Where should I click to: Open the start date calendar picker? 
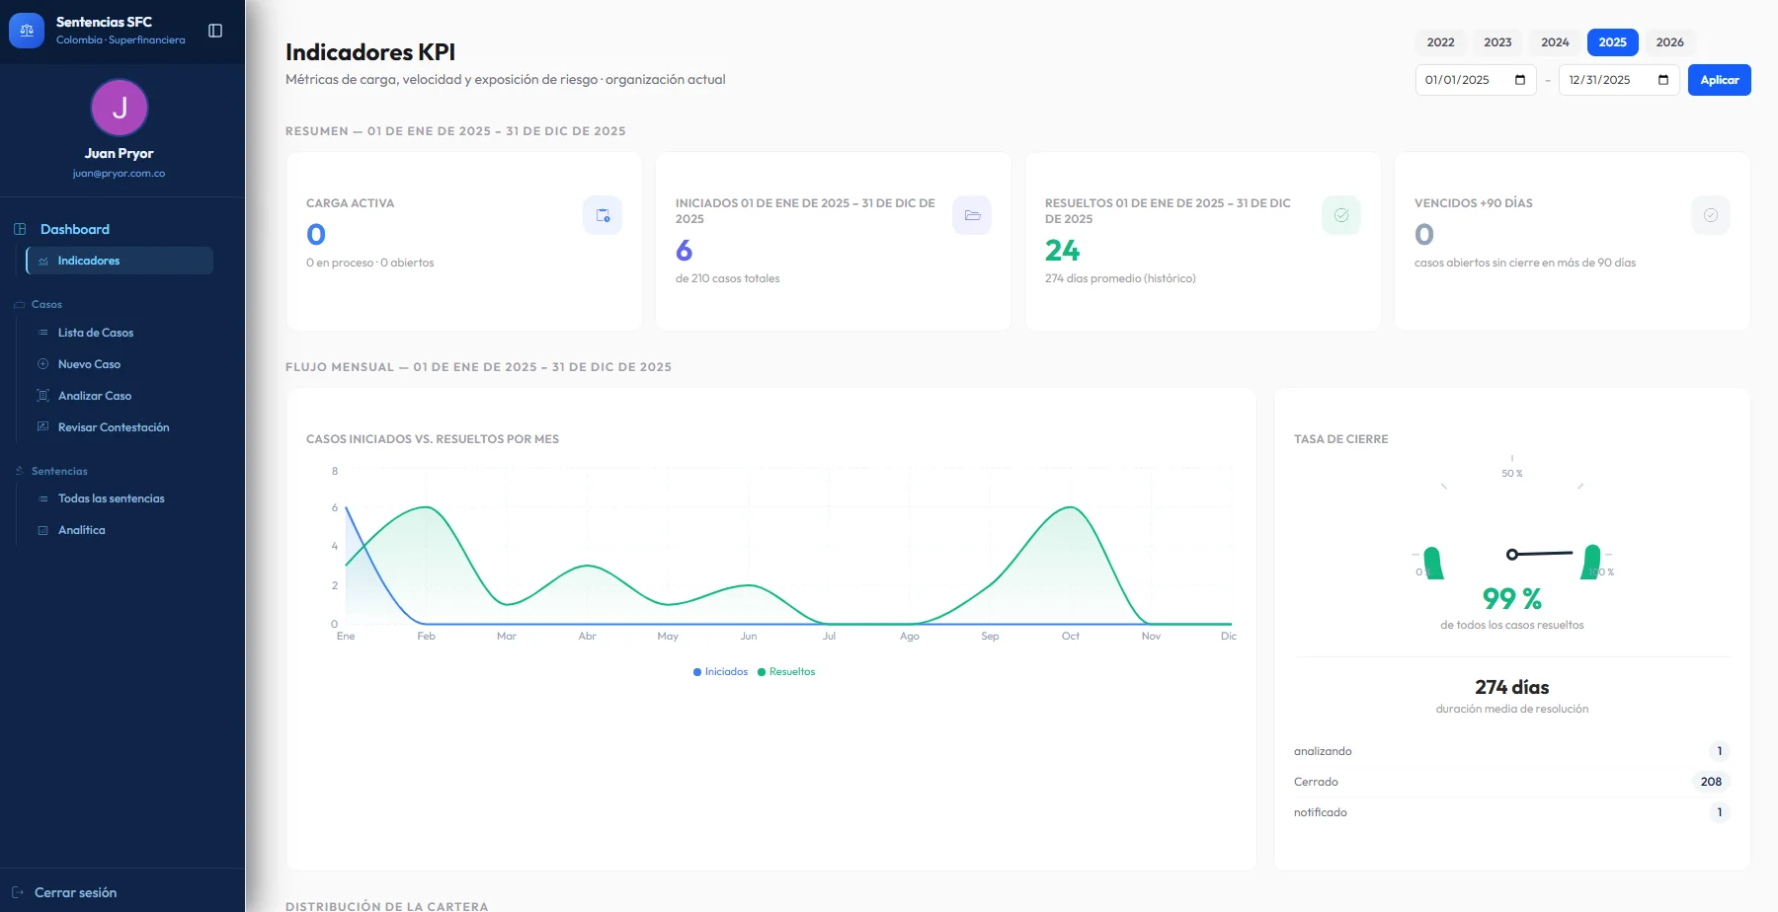point(1518,80)
